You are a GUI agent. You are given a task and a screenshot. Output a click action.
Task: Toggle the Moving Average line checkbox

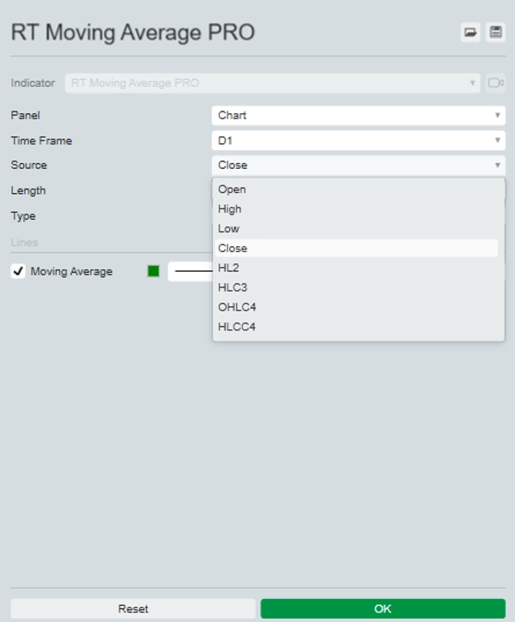[18, 272]
